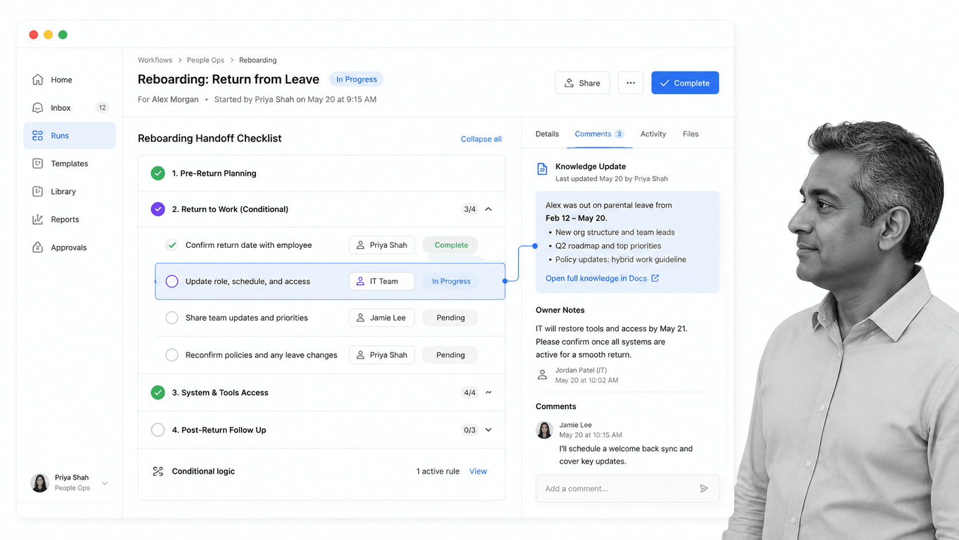Open the Reports chart icon

[x=38, y=219]
